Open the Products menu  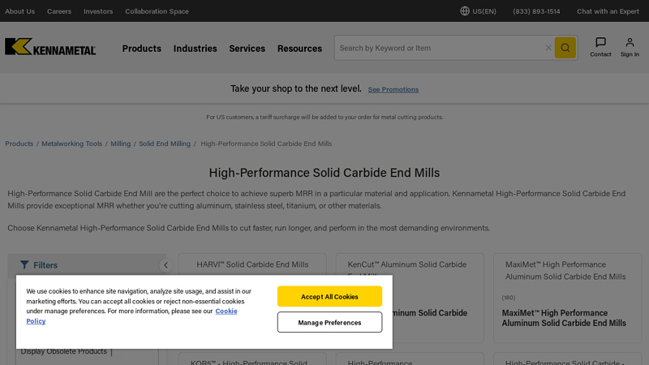point(142,49)
